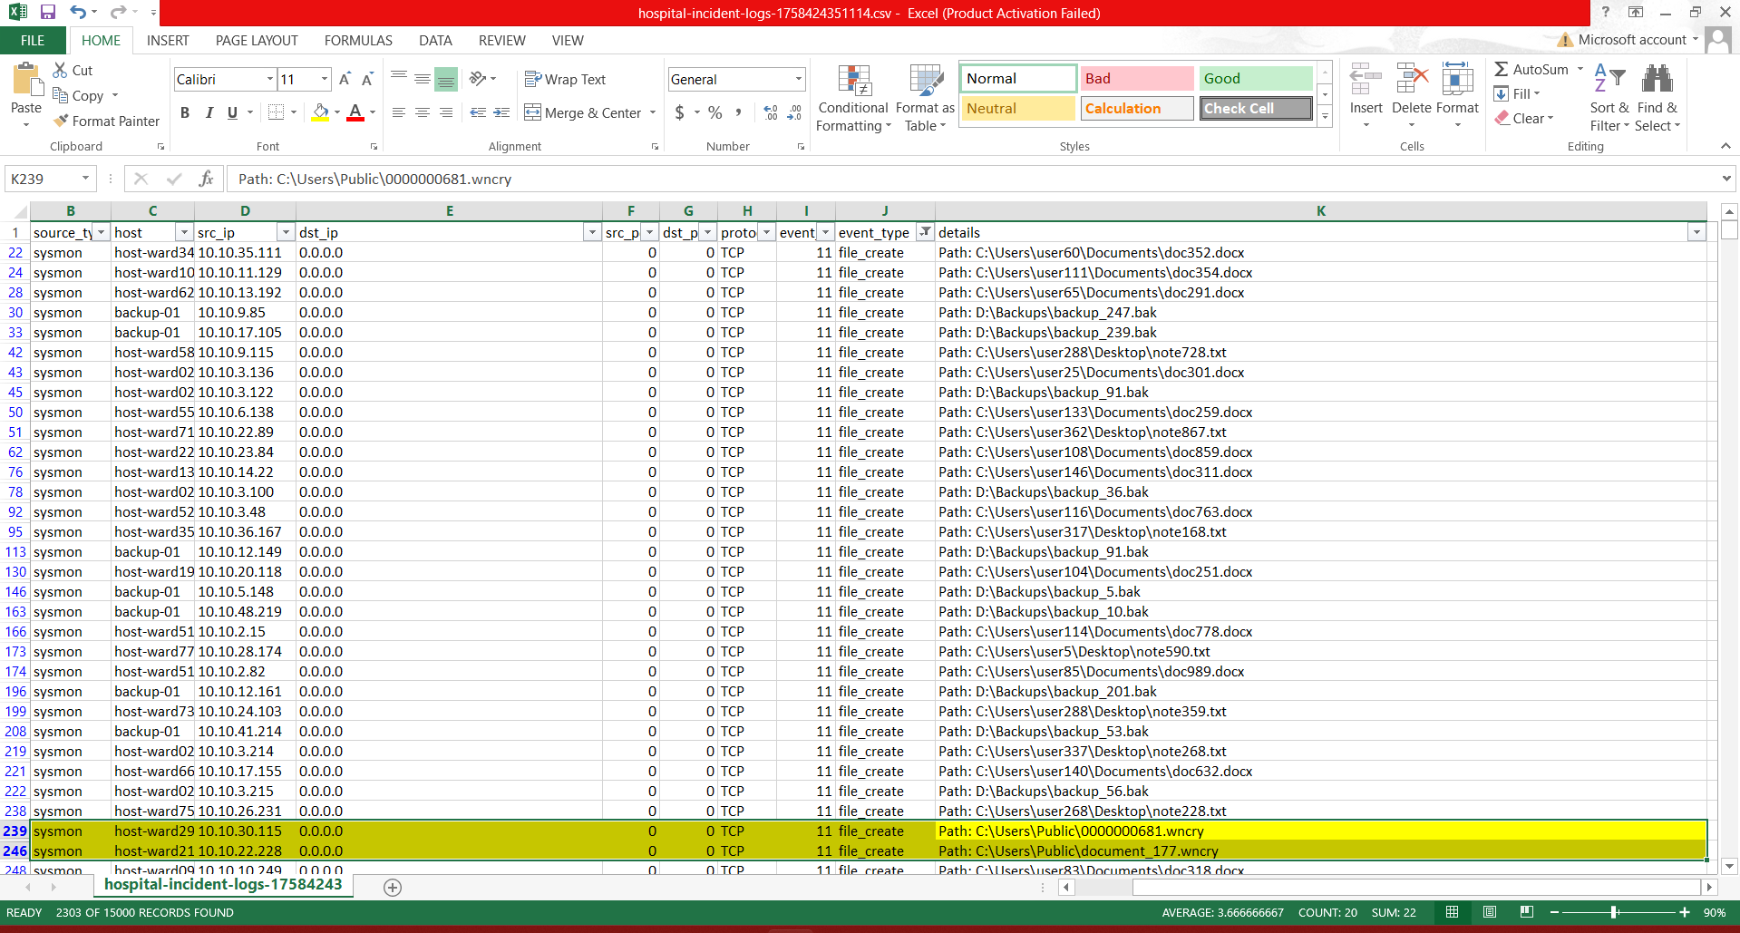Click the AutoSum sigma icon
1740x933 pixels.
click(1502, 70)
